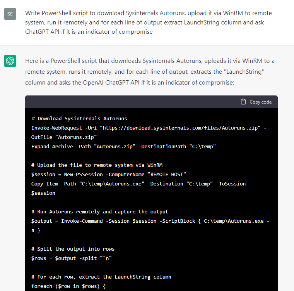This screenshot has width=294, height=291.
Task: Click the SE user avatar
Action: pyautogui.click(x=10, y=14)
